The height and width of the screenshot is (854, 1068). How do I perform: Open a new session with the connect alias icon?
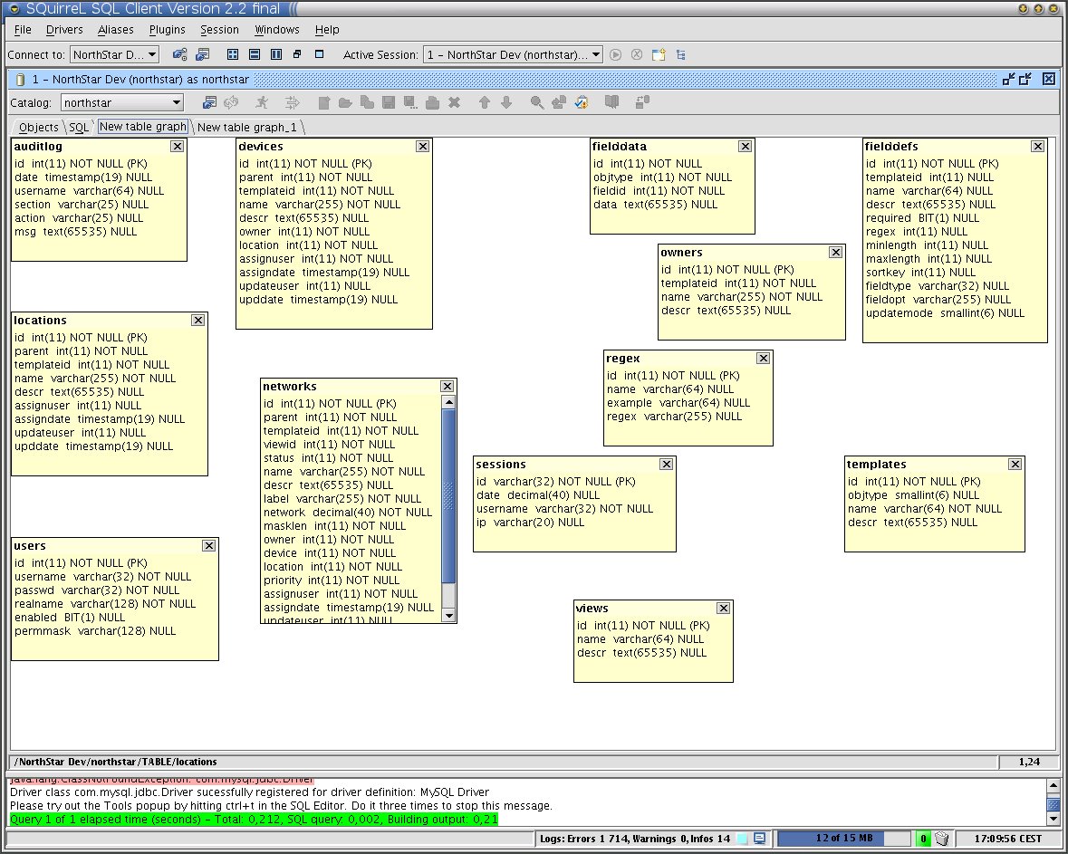click(178, 54)
